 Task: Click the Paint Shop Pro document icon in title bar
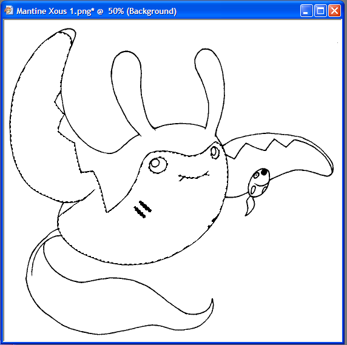click(9, 10)
